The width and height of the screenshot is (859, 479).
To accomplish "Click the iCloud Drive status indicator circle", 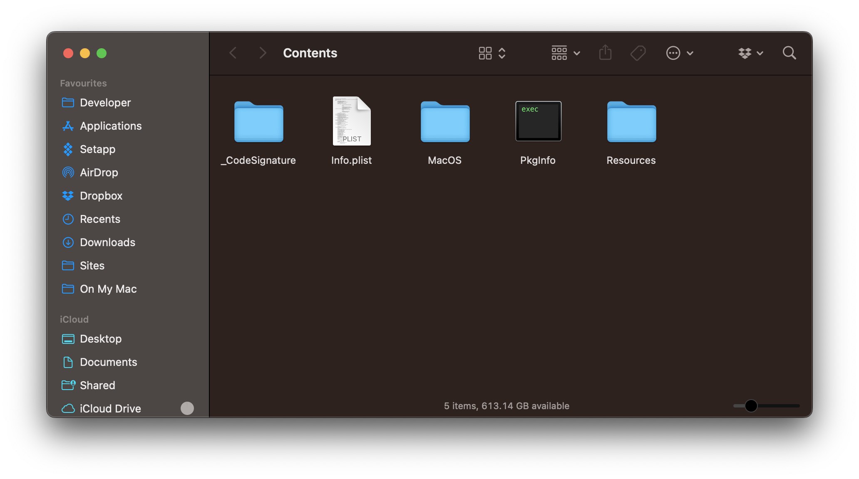I will pos(187,408).
